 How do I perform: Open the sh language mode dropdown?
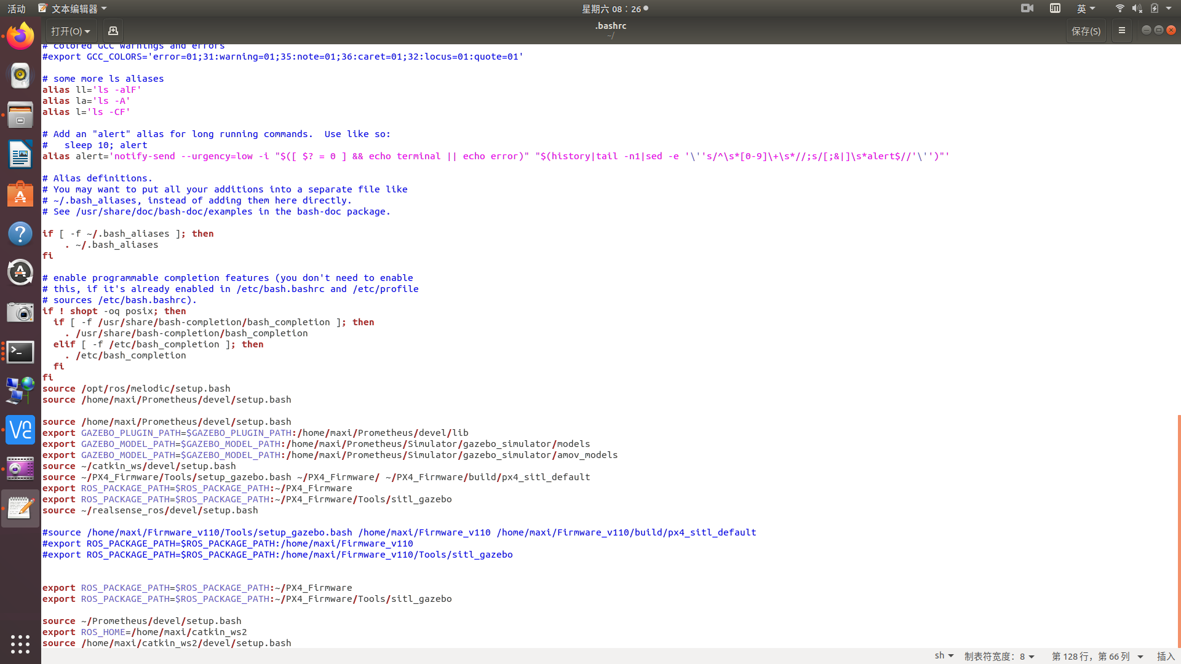(944, 656)
